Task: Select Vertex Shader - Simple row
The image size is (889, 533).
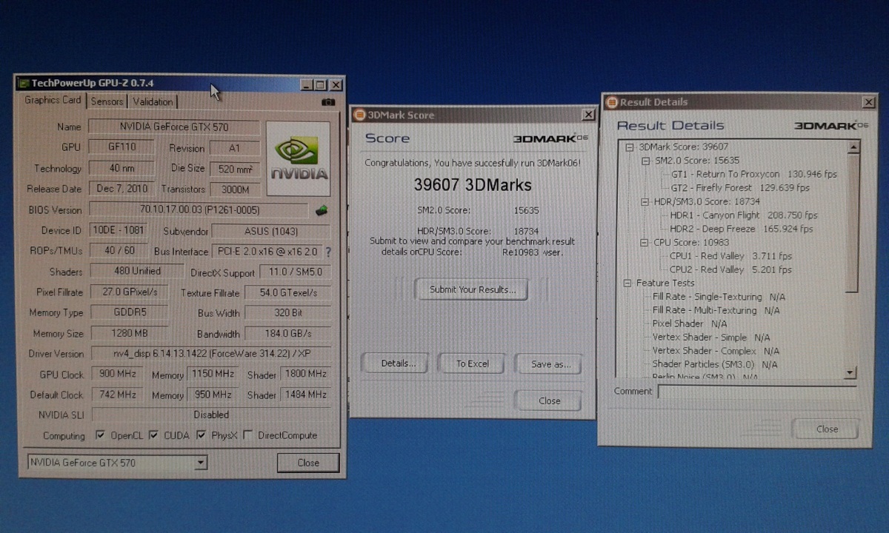Action: [710, 337]
